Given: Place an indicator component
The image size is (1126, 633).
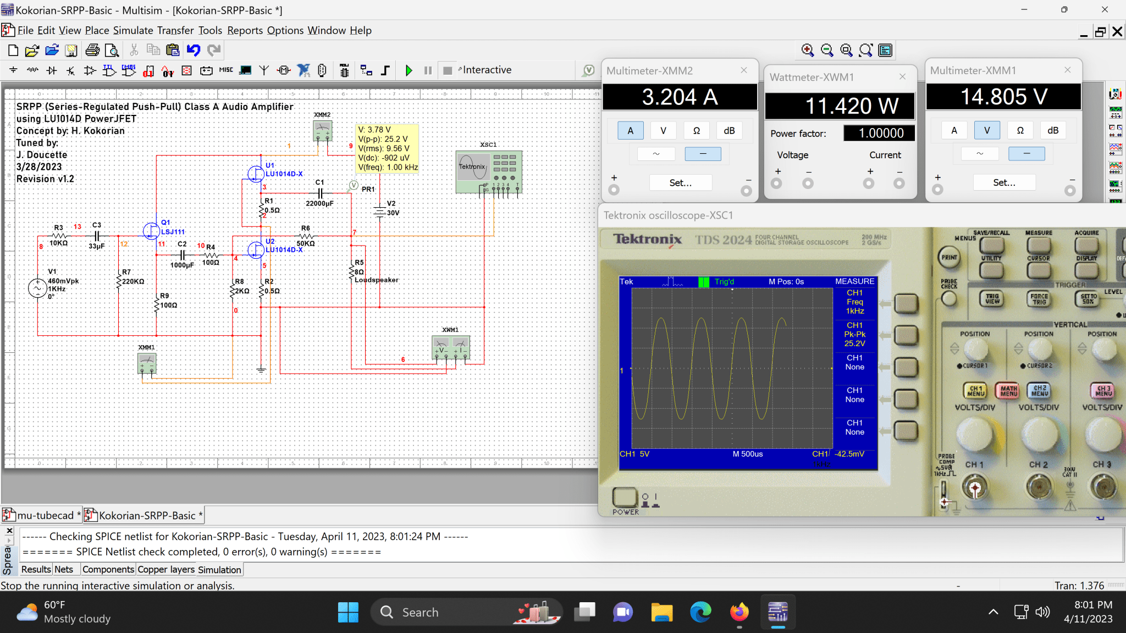Looking at the screenshot, I should tap(187, 70).
